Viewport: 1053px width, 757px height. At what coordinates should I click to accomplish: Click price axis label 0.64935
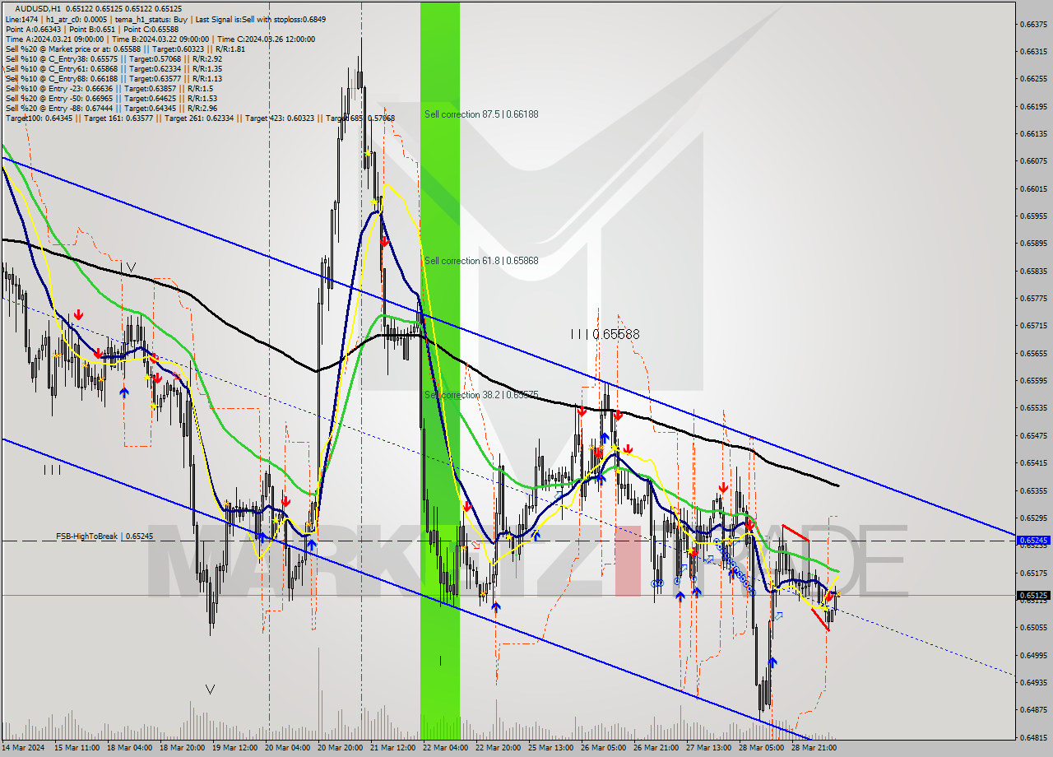(x=1032, y=682)
